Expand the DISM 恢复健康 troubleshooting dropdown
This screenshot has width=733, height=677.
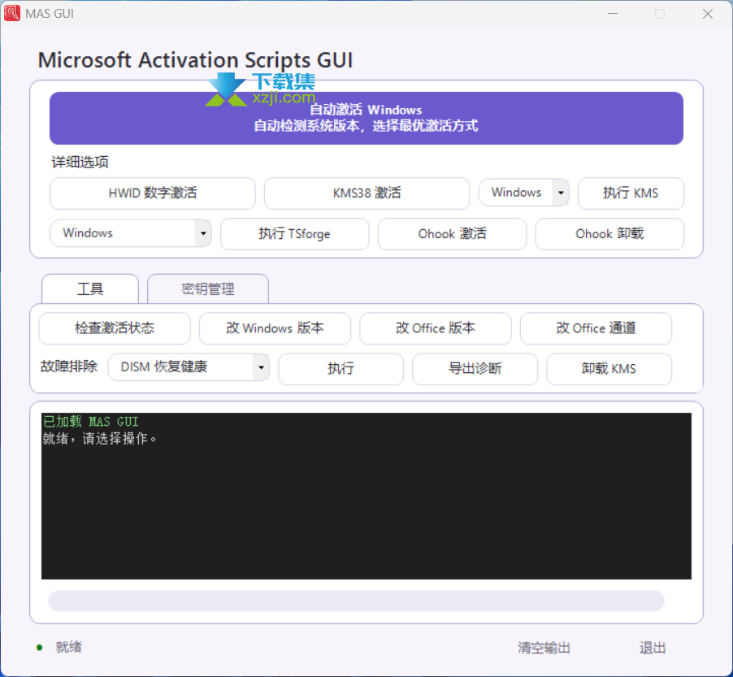coord(189,367)
